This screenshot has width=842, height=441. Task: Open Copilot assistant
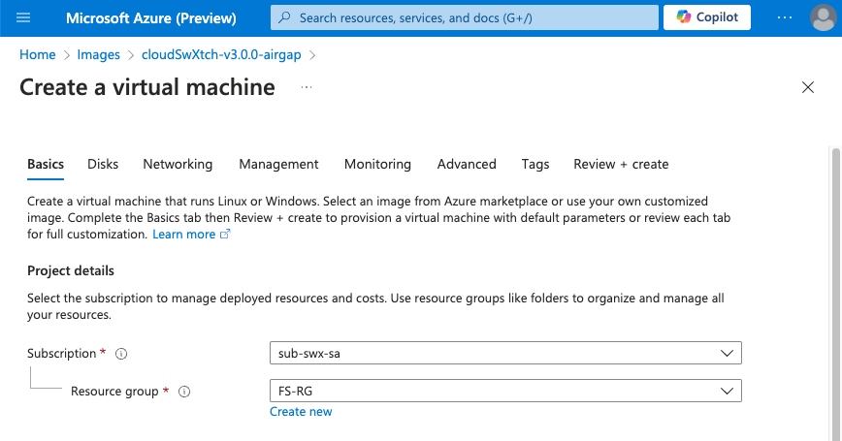click(706, 17)
